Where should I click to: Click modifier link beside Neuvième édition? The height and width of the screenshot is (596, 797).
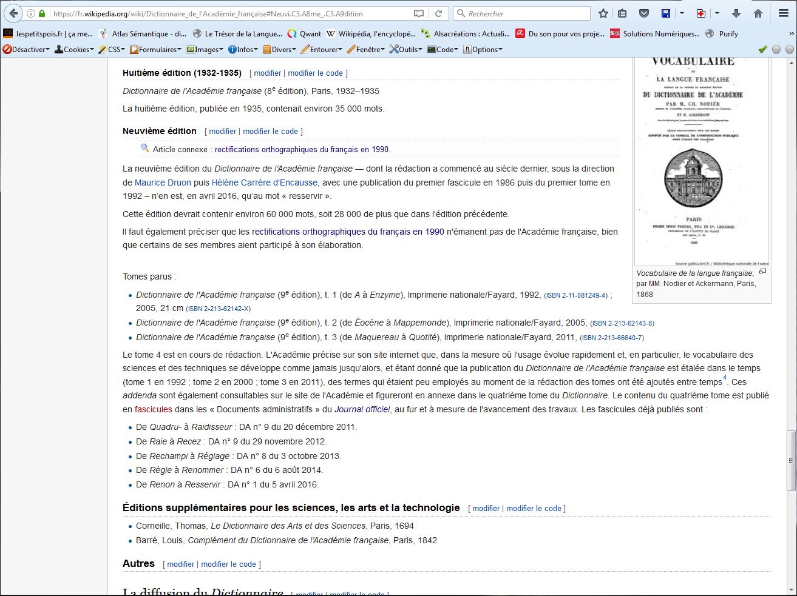click(222, 131)
